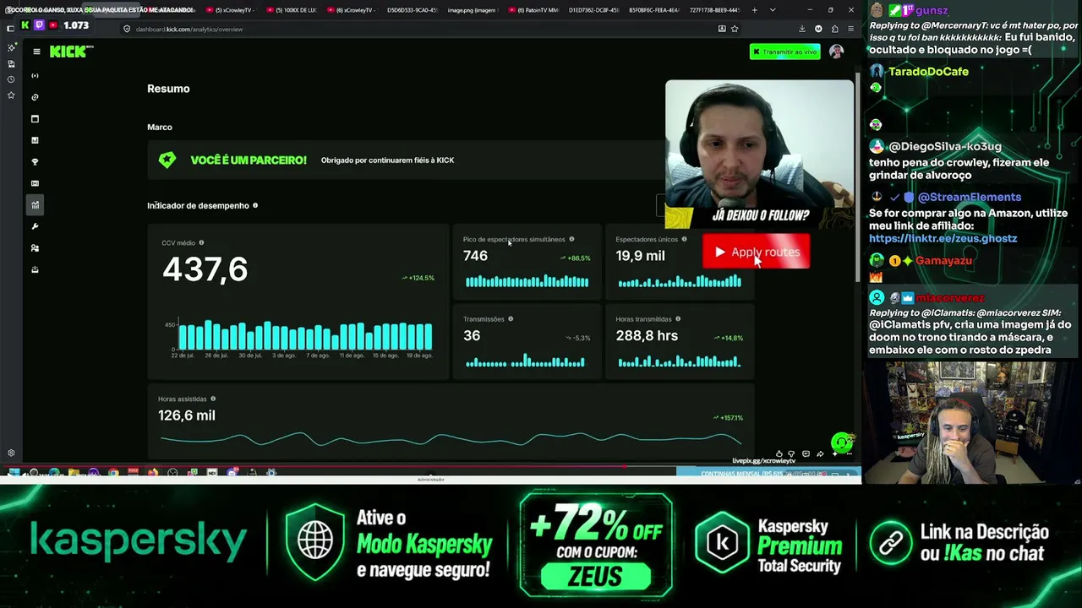The image size is (1082, 608).
Task: Expand the tab list dropdown chevron
Action: tap(772, 10)
